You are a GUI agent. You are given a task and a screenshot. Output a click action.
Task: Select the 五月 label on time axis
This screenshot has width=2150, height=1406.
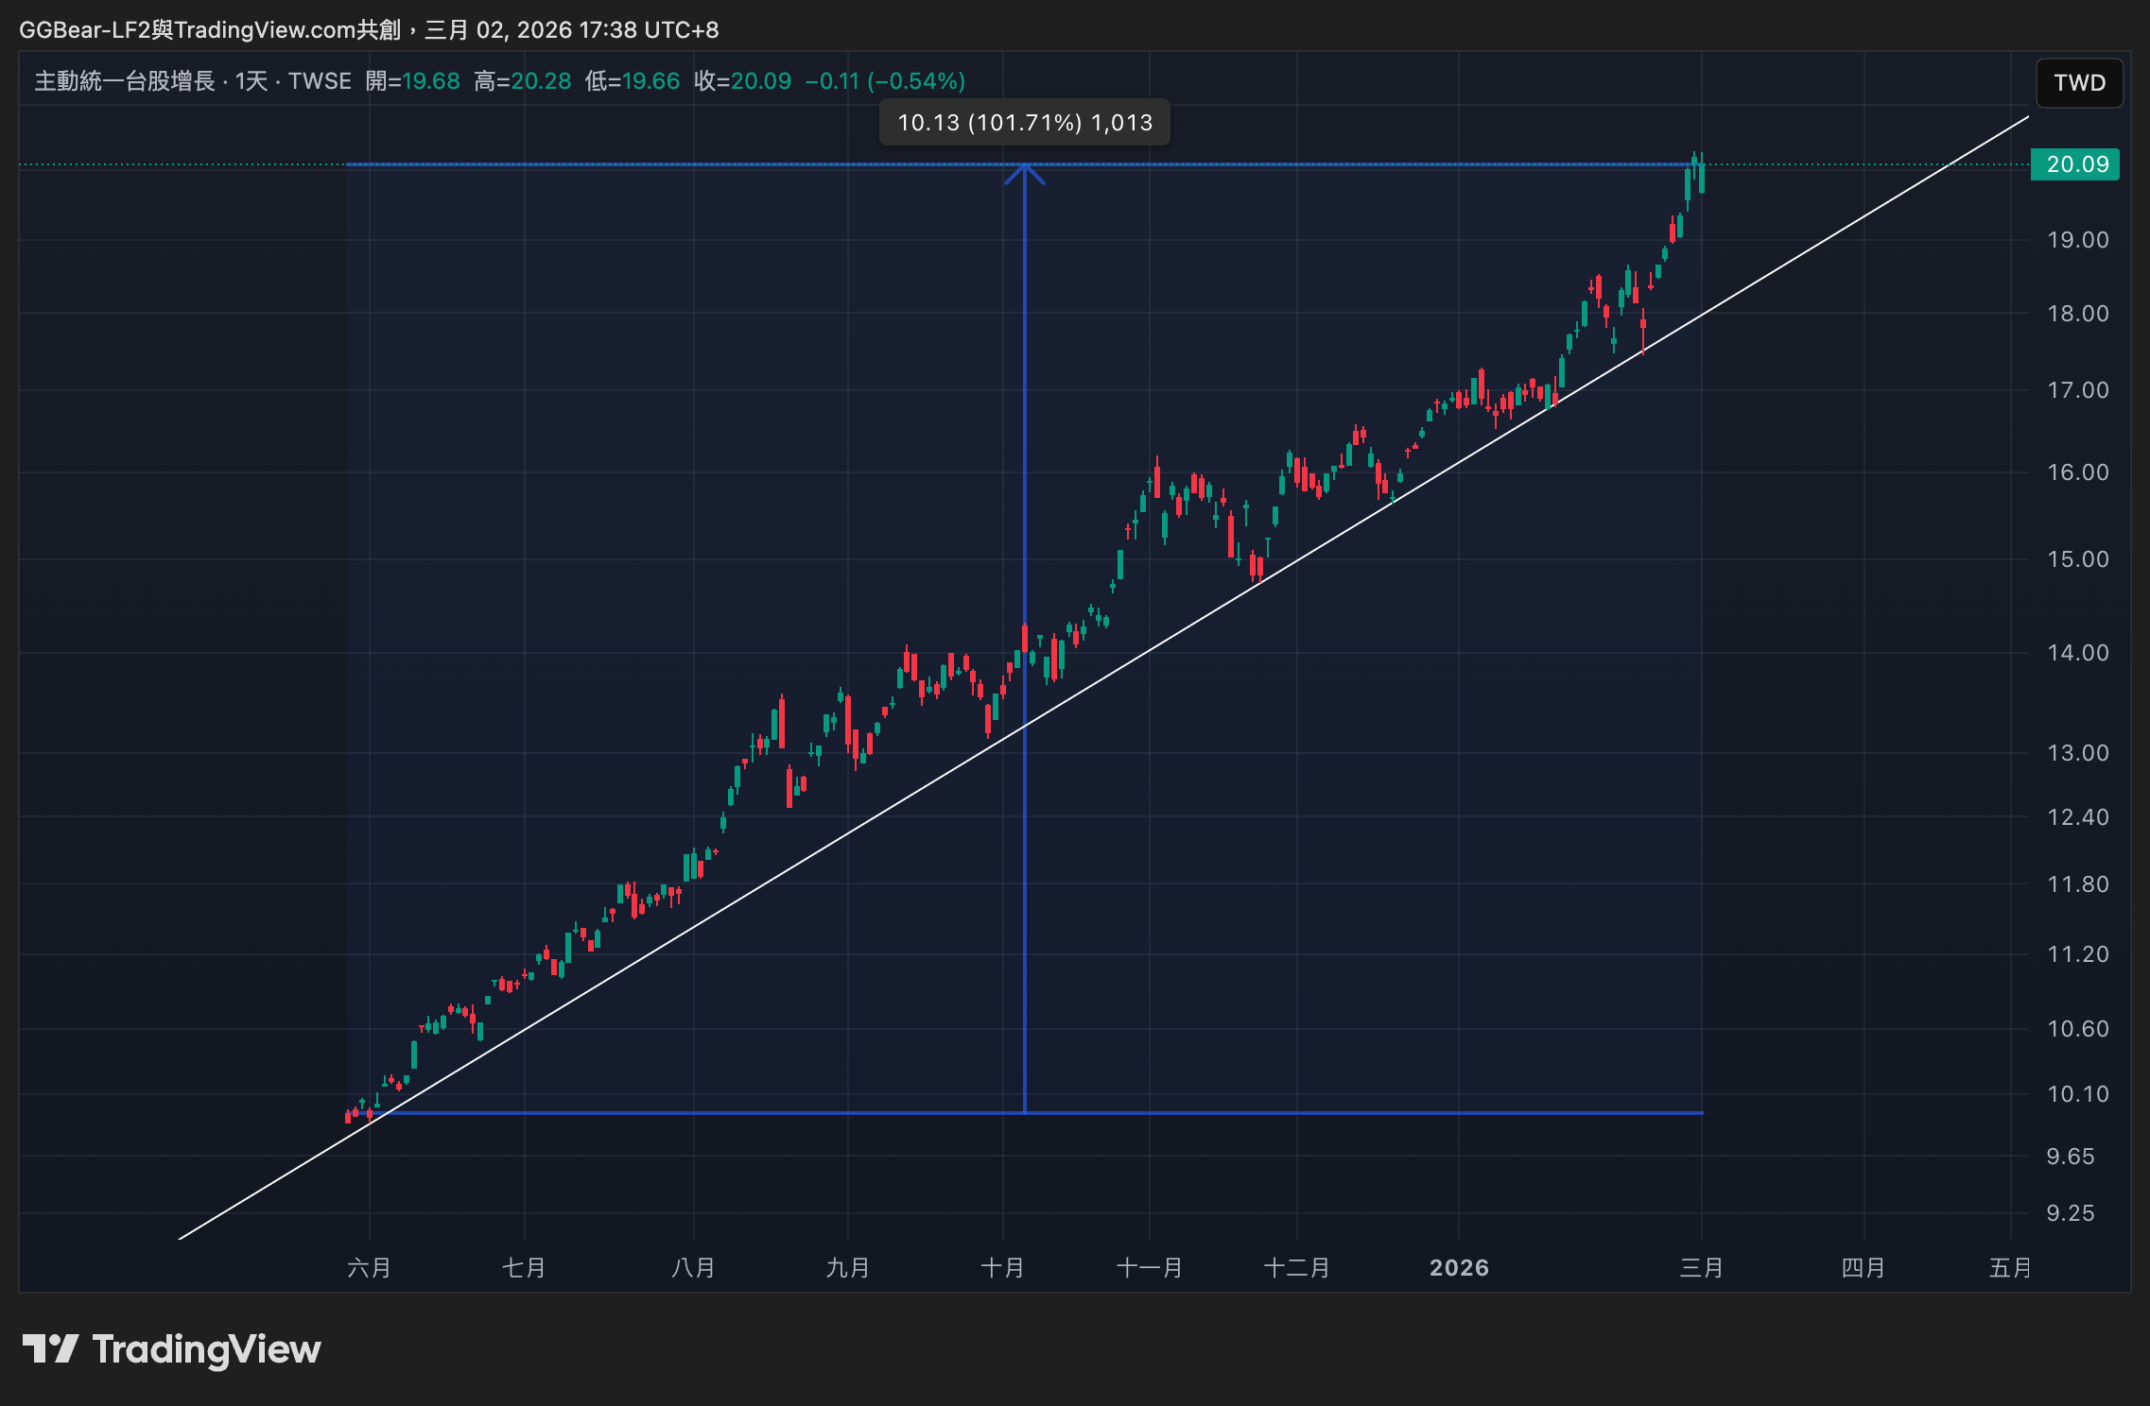click(x=2010, y=1268)
